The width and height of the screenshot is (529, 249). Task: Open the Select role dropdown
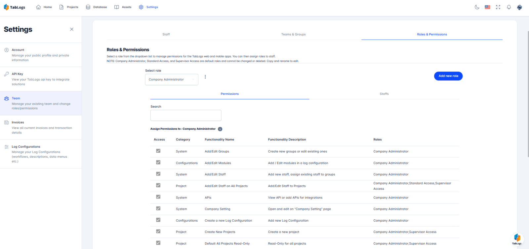[x=172, y=79]
